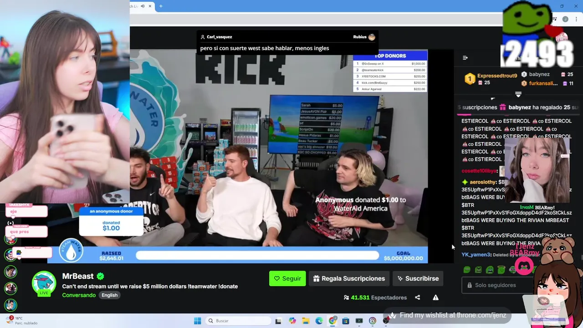The width and height of the screenshot is (583, 328).
Task: Open Rubius profile in top overlay
Action: coord(364,37)
